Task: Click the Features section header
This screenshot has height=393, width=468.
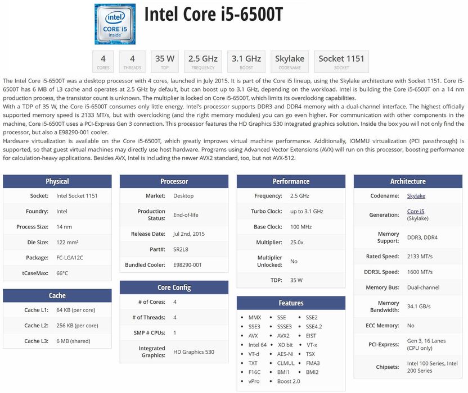Action: pyautogui.click(x=291, y=303)
